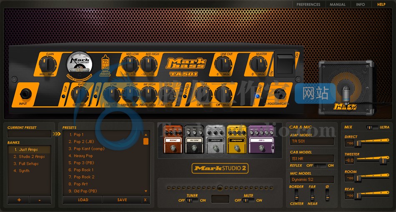Toggle the compressor Mute LED button
The width and height of the screenshot is (396, 212).
[95, 96]
